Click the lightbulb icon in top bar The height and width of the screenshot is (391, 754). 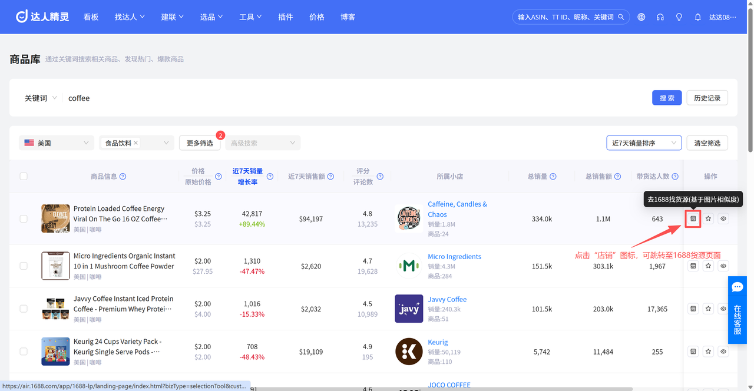(x=679, y=17)
